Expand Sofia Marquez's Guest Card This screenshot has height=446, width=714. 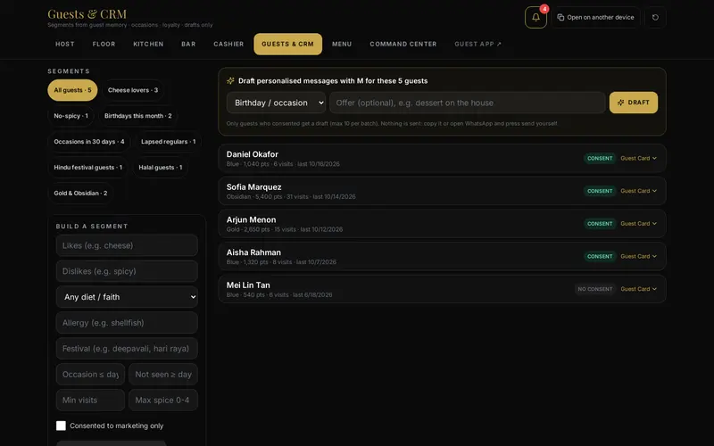(638, 191)
